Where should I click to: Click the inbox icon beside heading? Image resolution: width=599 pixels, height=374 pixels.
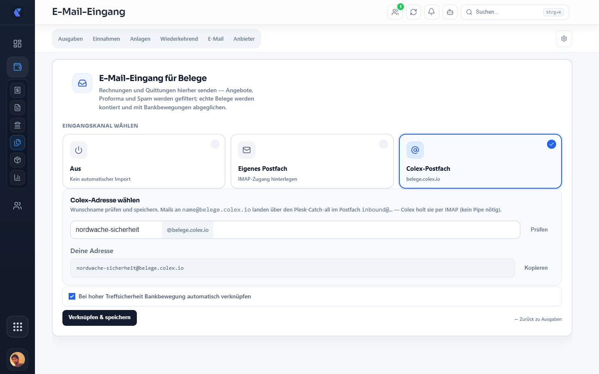click(82, 83)
